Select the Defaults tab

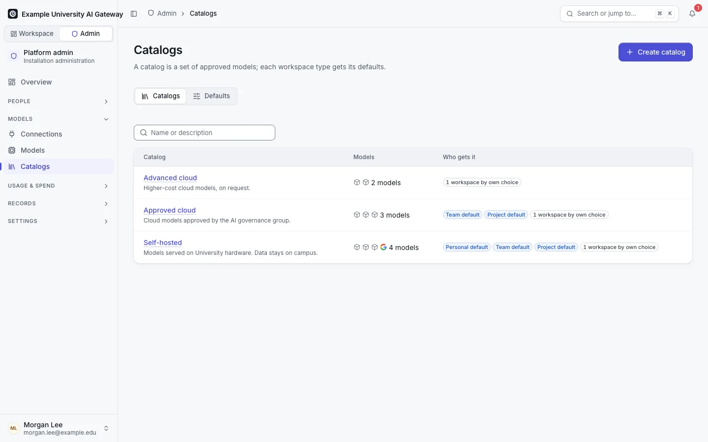[211, 96]
